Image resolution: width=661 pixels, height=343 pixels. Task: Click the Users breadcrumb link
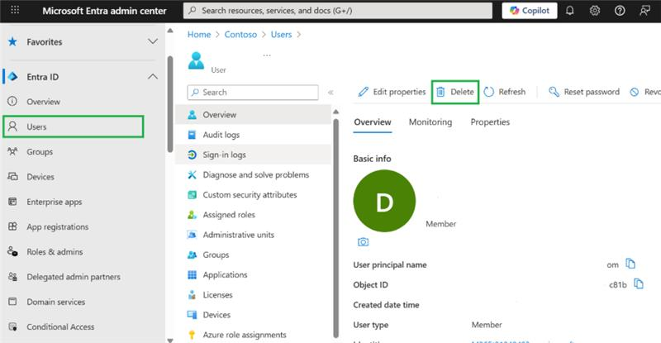(x=281, y=35)
